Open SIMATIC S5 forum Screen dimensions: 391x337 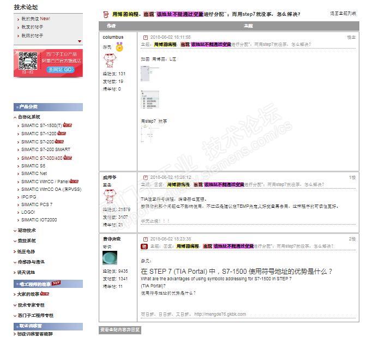point(33,166)
